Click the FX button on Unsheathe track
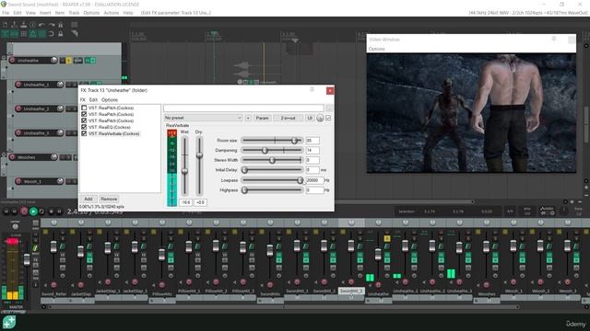 click(x=88, y=60)
